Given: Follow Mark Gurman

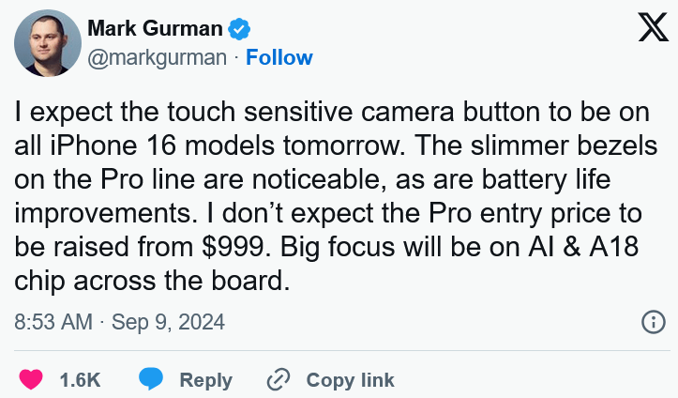Looking at the screenshot, I should 279,57.
